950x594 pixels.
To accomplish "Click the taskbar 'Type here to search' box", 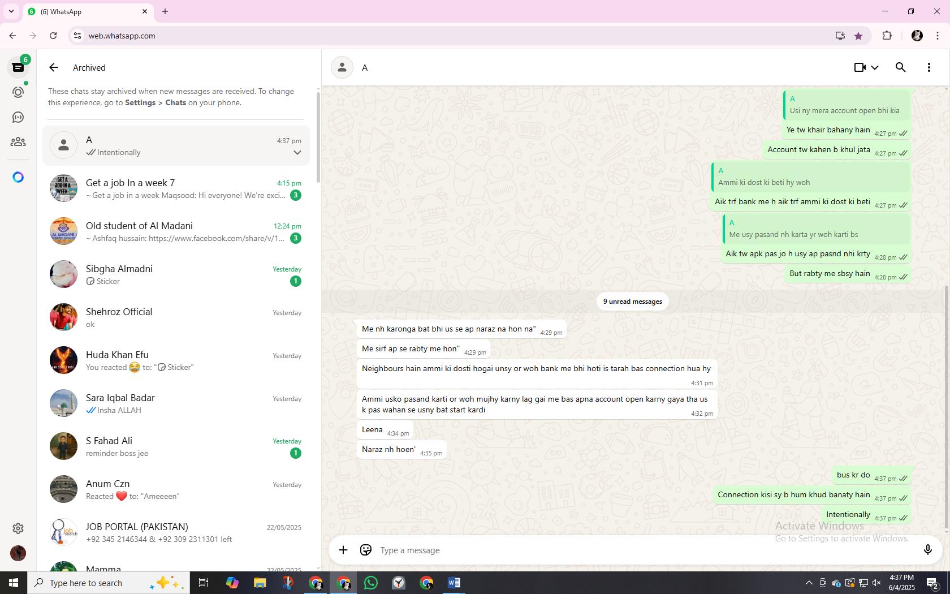I will pos(109,583).
